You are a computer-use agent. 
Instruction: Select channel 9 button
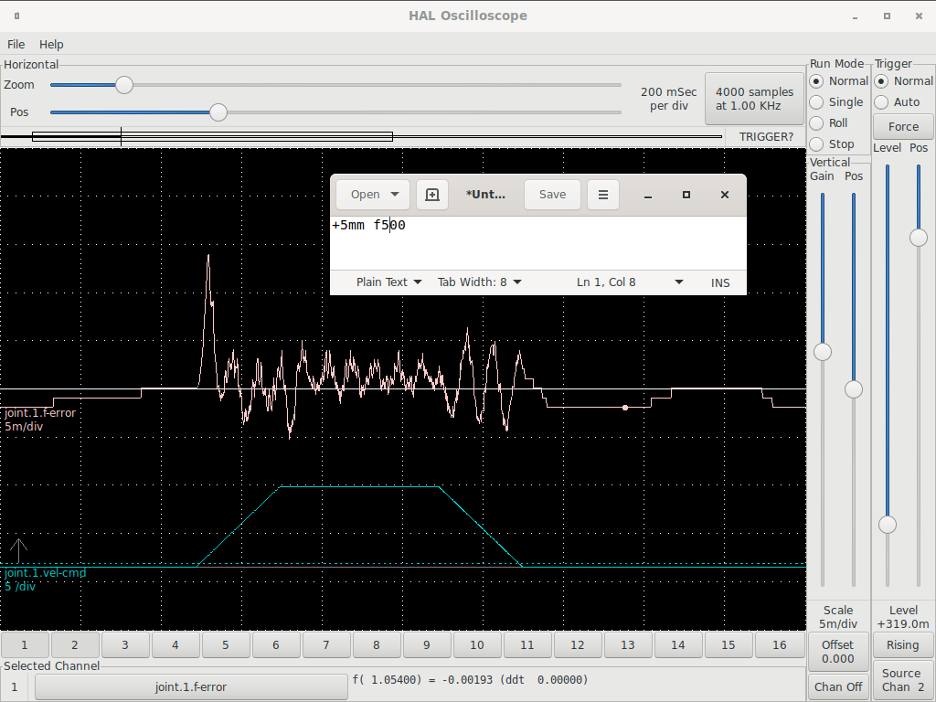click(x=426, y=644)
